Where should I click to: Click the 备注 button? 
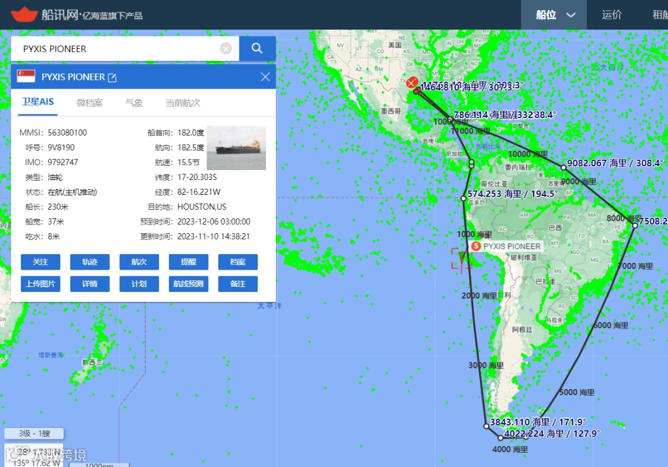pos(238,284)
